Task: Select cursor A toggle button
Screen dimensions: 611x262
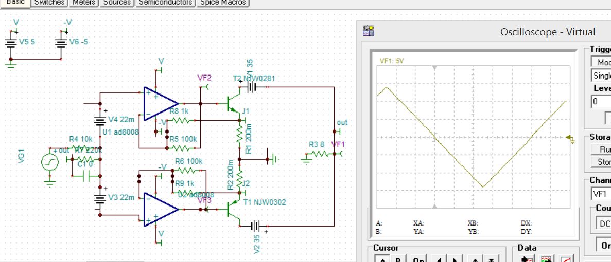Action: tap(382, 258)
